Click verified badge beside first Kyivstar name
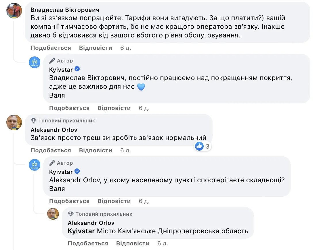 coord(77,69)
